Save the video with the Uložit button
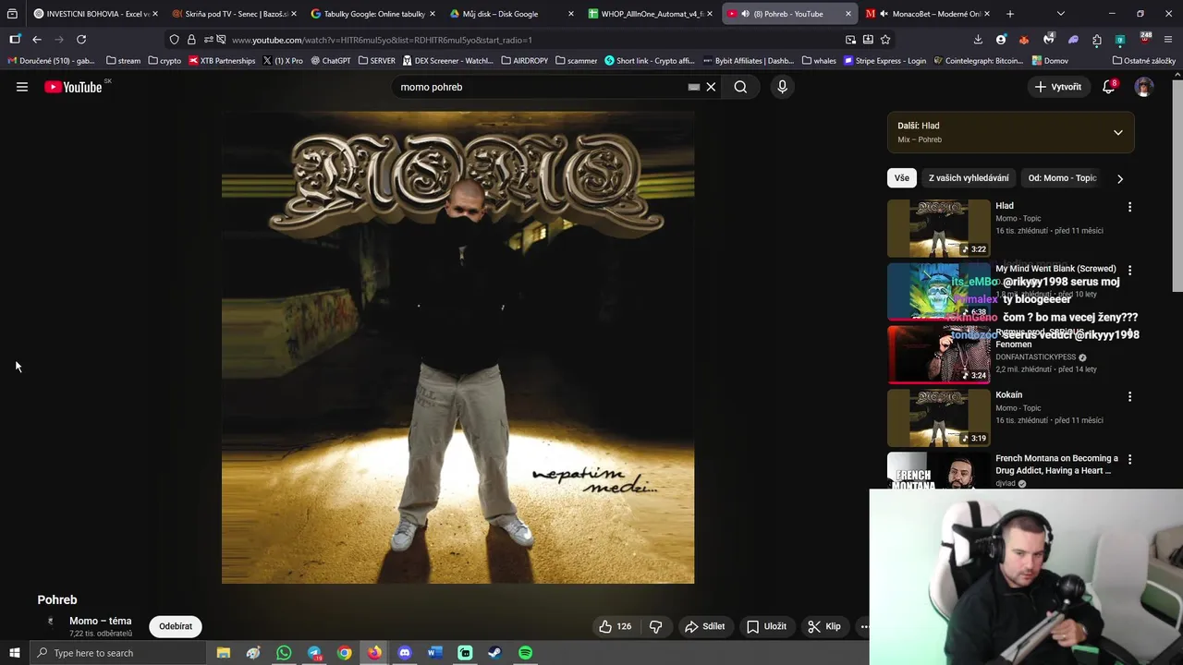 pos(766,626)
